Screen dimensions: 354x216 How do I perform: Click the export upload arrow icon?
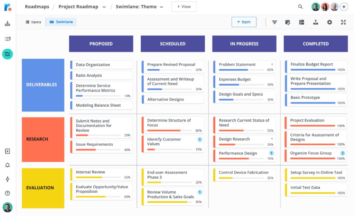pyautogui.click(x=316, y=22)
